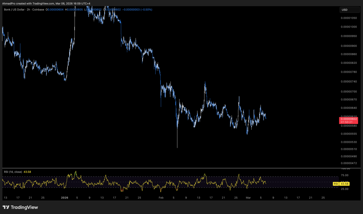Viewport: 363px width, 214px height.
Task: Select the Feb label on the time axis
Action: (161, 197)
